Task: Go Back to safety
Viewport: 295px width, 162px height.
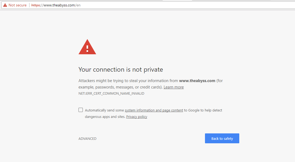Action: 222,138
